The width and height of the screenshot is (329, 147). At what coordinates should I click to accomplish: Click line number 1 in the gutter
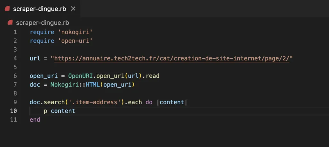[15, 32]
